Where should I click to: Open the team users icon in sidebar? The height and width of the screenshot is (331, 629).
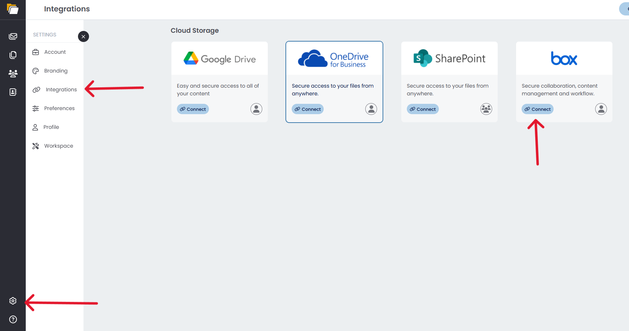point(13,73)
